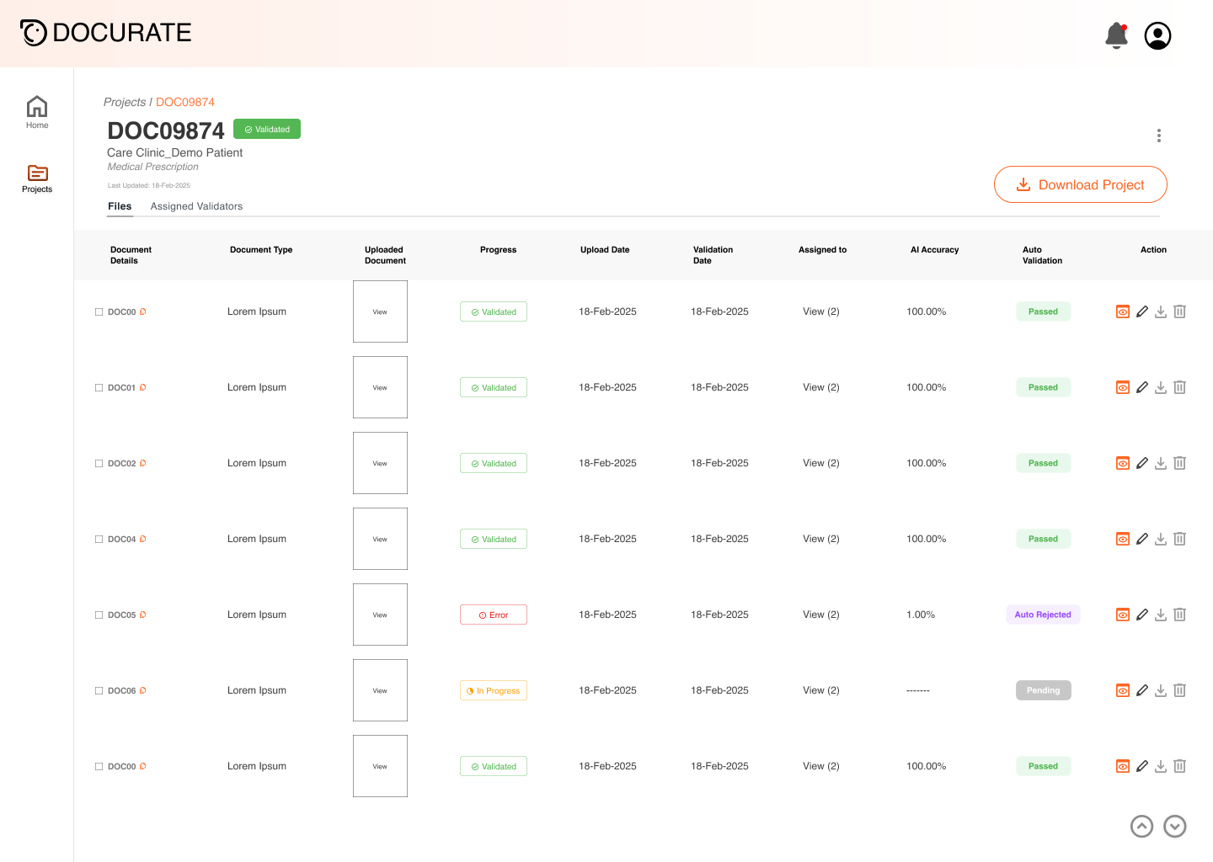Open the notifications bell
Screen dimensions: 1213x862
pos(1116,35)
